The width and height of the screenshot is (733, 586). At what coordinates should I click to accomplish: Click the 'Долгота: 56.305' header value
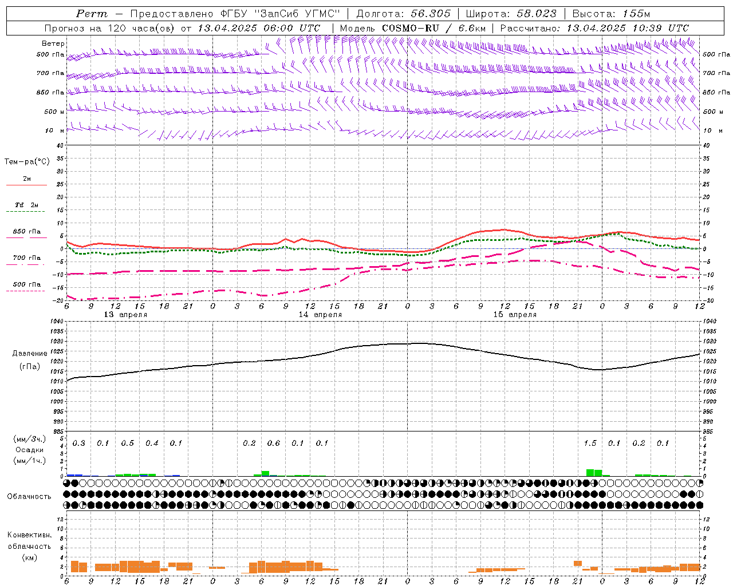tap(403, 14)
